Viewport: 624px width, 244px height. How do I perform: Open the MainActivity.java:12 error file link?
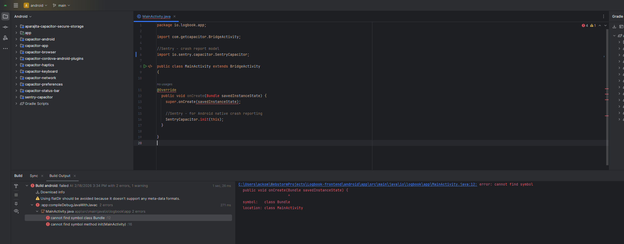coord(358,184)
